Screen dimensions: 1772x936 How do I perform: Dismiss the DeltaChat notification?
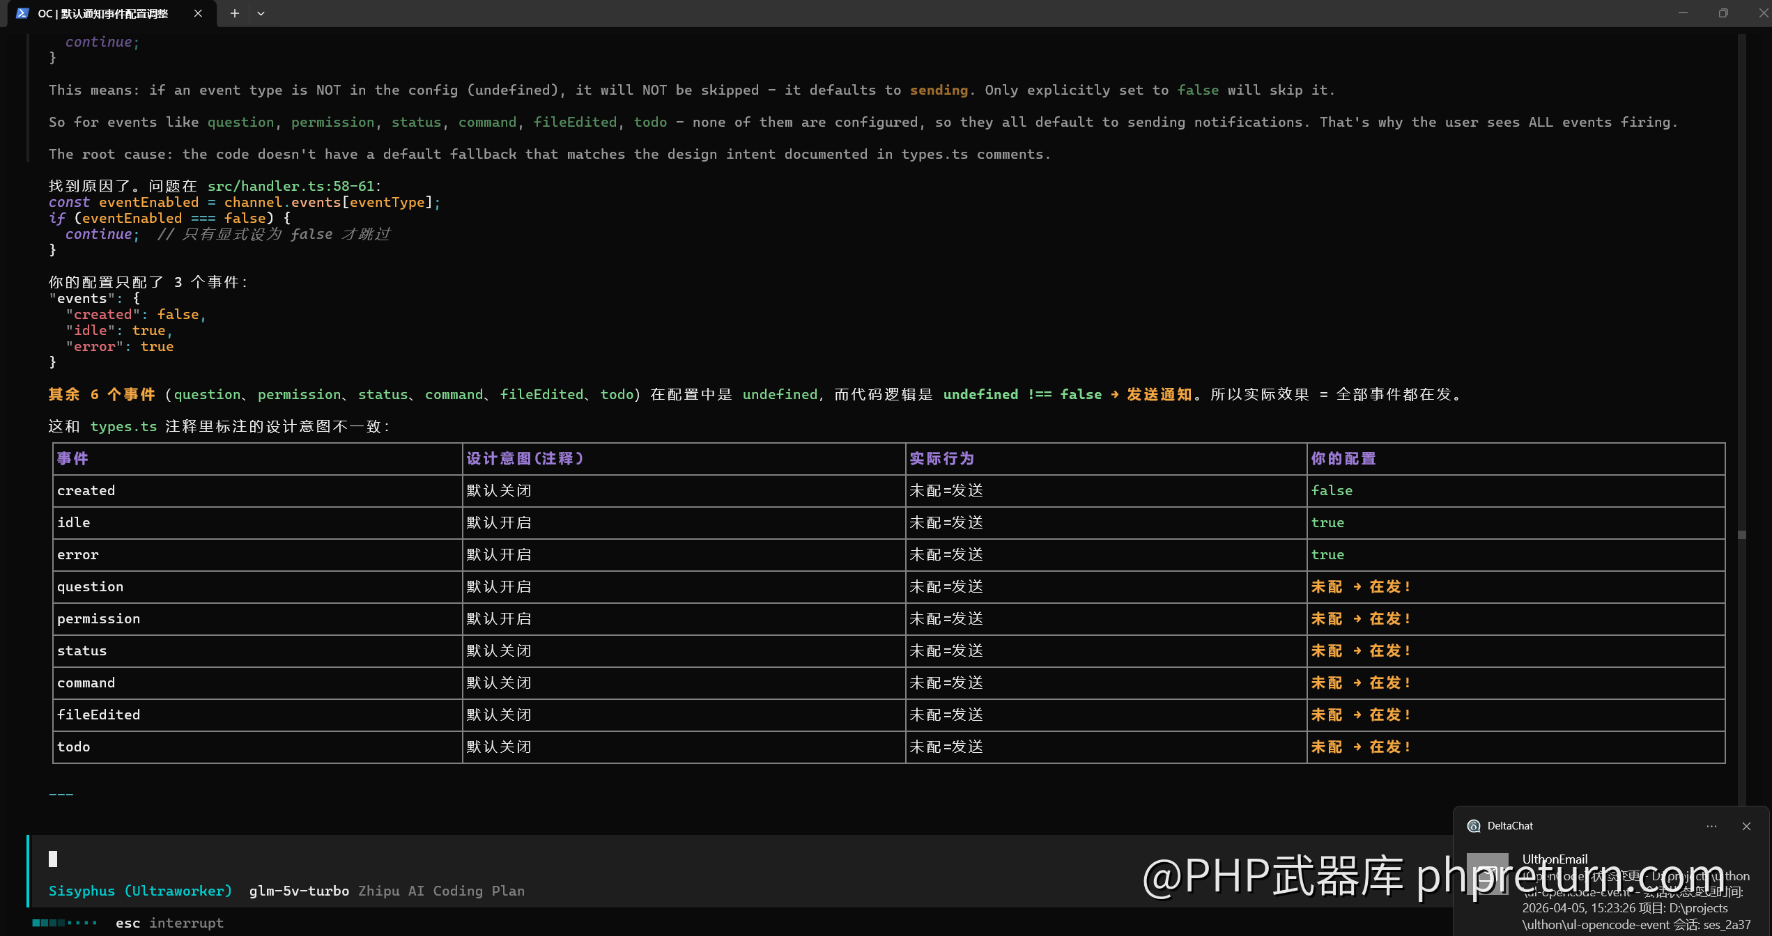(x=1746, y=826)
